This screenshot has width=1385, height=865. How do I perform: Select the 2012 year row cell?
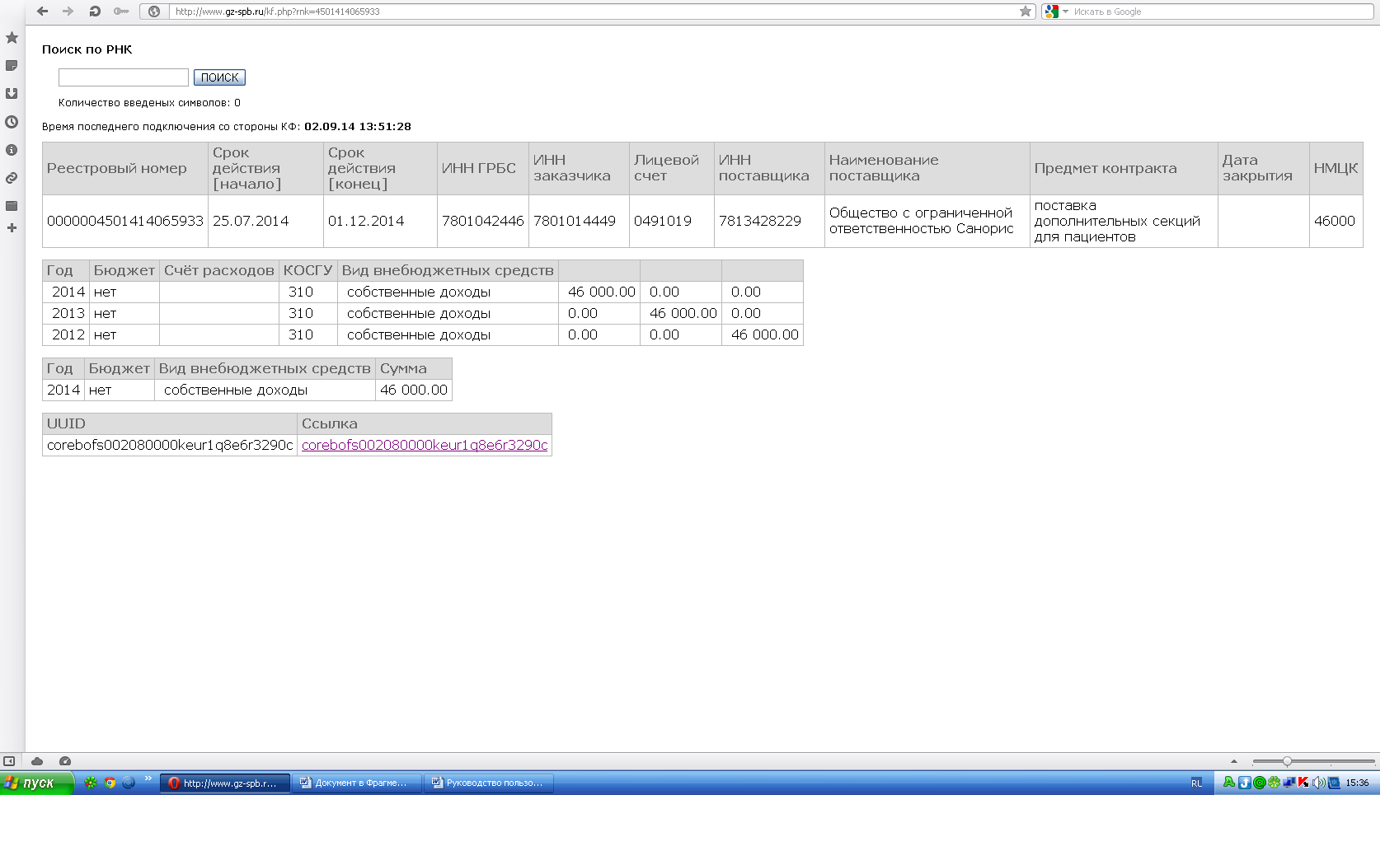[x=66, y=334]
